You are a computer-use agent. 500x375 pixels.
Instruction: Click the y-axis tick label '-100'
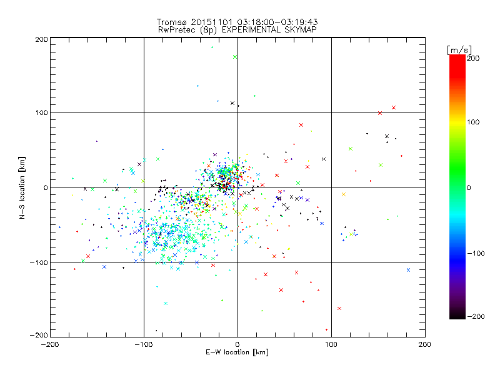39,262
